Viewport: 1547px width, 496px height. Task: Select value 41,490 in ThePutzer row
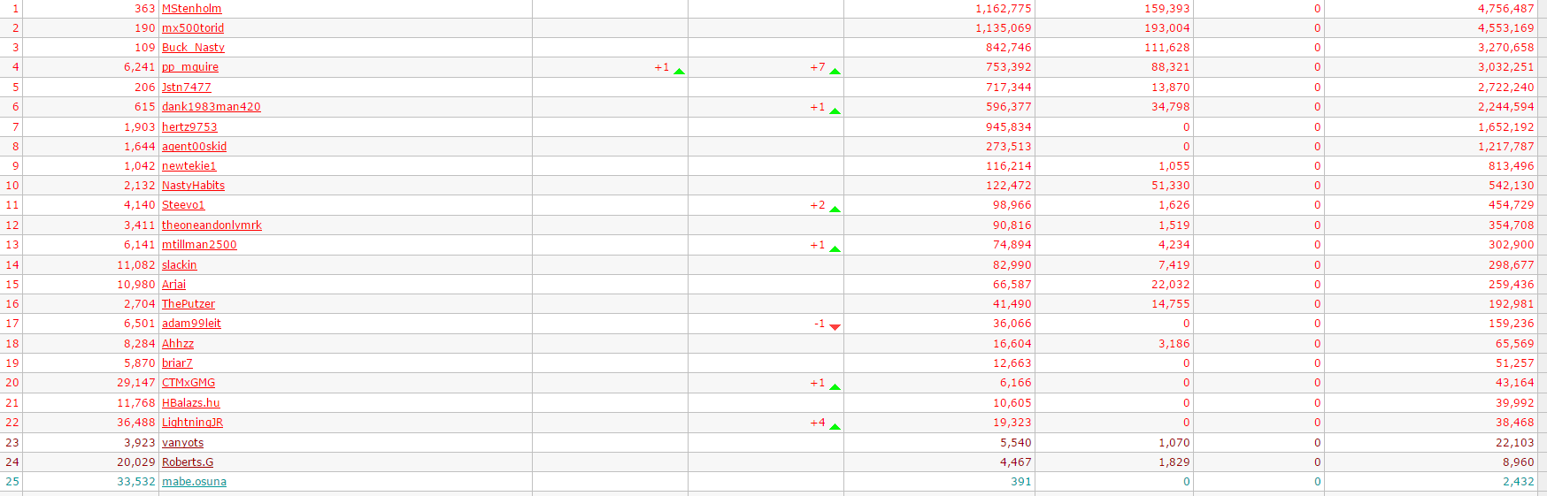(x=1012, y=304)
